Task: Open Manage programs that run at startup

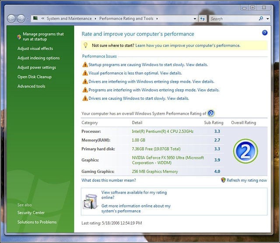Action: pos(43,36)
